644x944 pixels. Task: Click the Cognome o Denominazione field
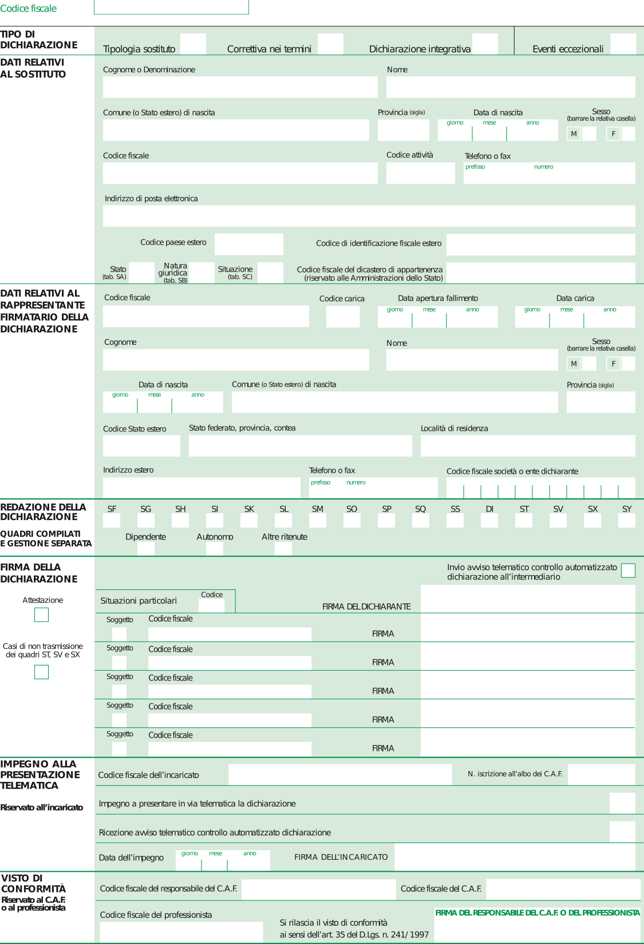240,87
